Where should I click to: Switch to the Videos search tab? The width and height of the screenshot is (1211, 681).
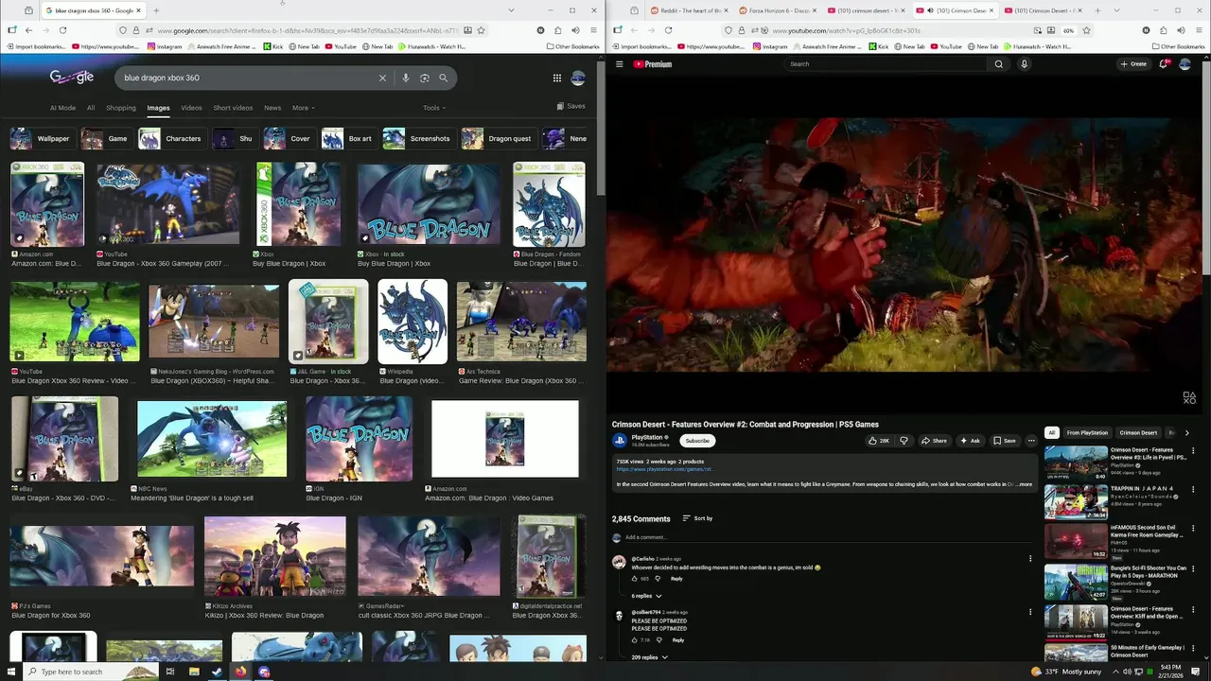pyautogui.click(x=191, y=108)
